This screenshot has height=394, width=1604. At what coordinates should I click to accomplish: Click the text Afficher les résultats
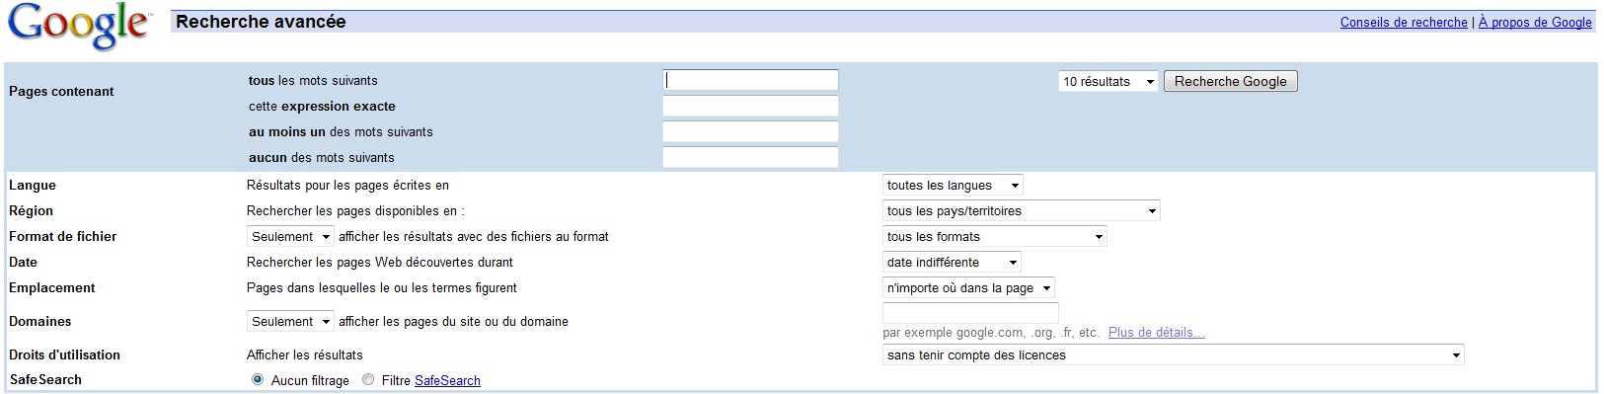pos(305,355)
